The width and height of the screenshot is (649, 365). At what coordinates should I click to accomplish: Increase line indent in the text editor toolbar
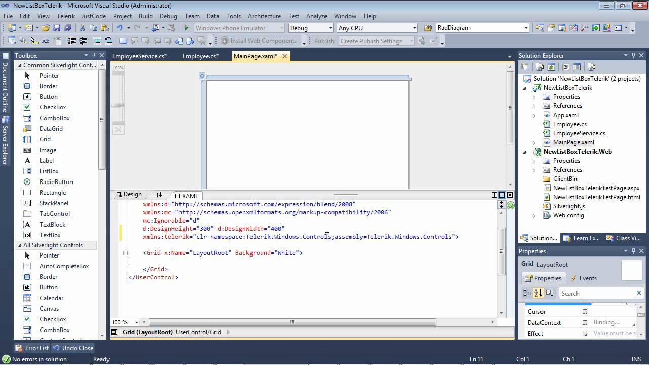pos(83,41)
